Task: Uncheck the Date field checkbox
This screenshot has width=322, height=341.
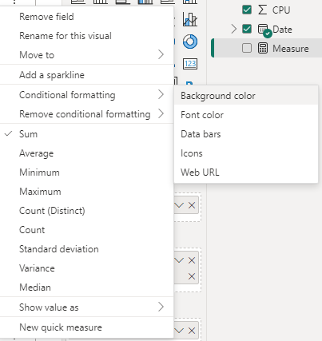Action: coord(247,29)
